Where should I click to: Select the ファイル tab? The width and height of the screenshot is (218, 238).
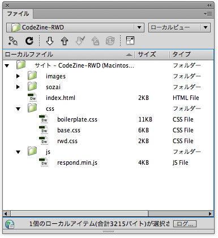[x=18, y=14]
